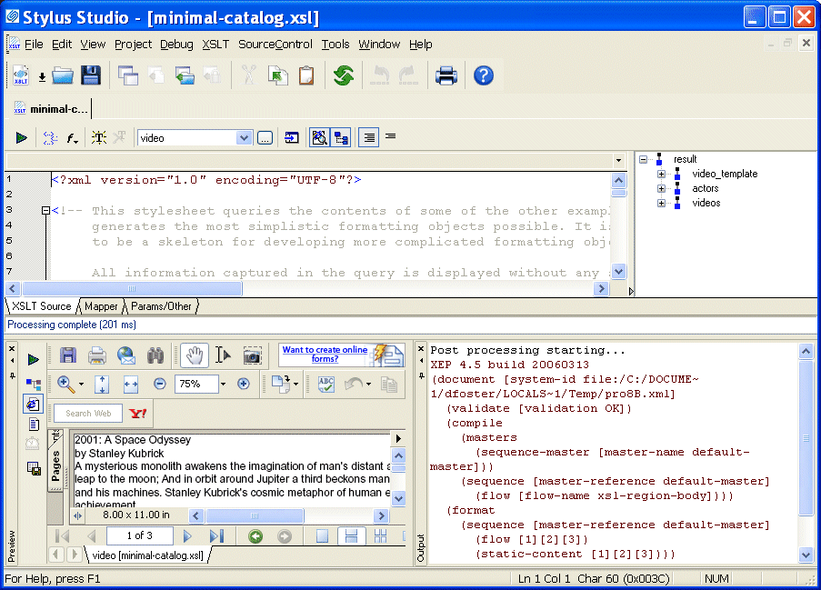
Task: Go to next page in preview
Action: click(188, 536)
